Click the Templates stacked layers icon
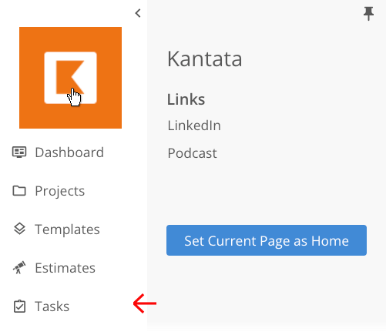This screenshot has width=386, height=335. 19,229
